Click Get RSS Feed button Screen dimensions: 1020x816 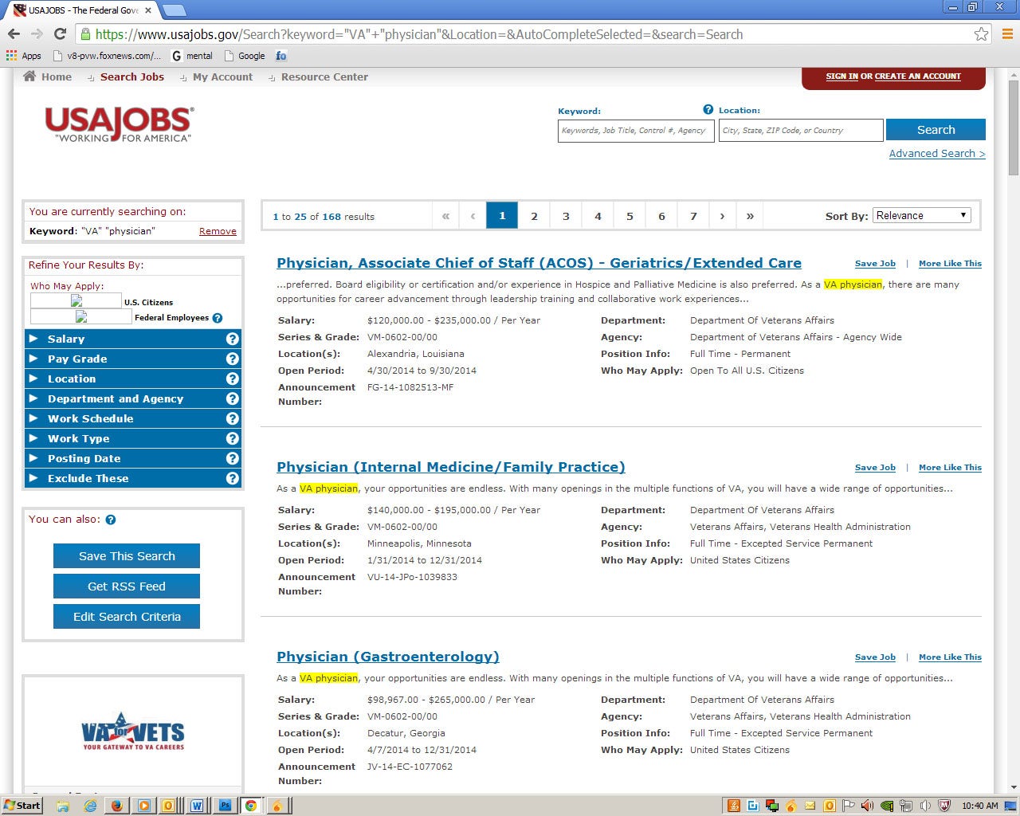click(127, 586)
